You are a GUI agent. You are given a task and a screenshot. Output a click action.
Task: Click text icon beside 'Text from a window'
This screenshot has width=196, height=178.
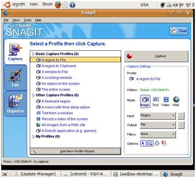point(38,113)
